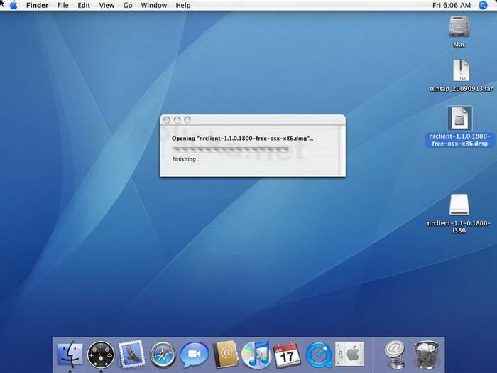This screenshot has height=373, width=497.
Task: Click the opening progress bar
Action: click(231, 149)
